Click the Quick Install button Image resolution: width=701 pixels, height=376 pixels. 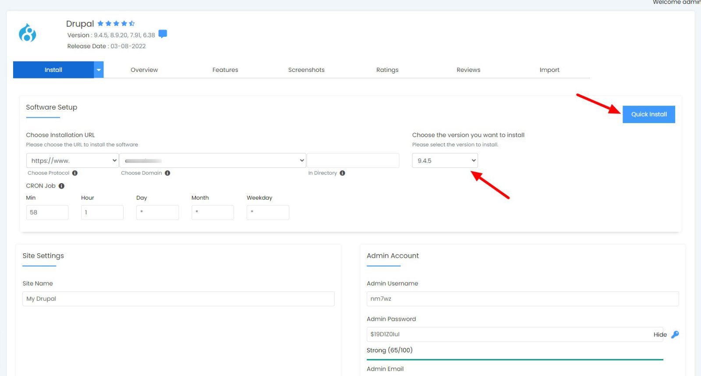coord(649,114)
